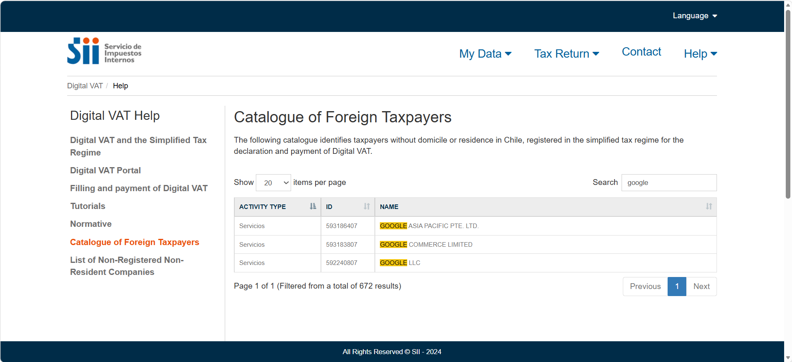
Task: Click Servicios in GOOGLE LLC row
Action: (x=277, y=263)
